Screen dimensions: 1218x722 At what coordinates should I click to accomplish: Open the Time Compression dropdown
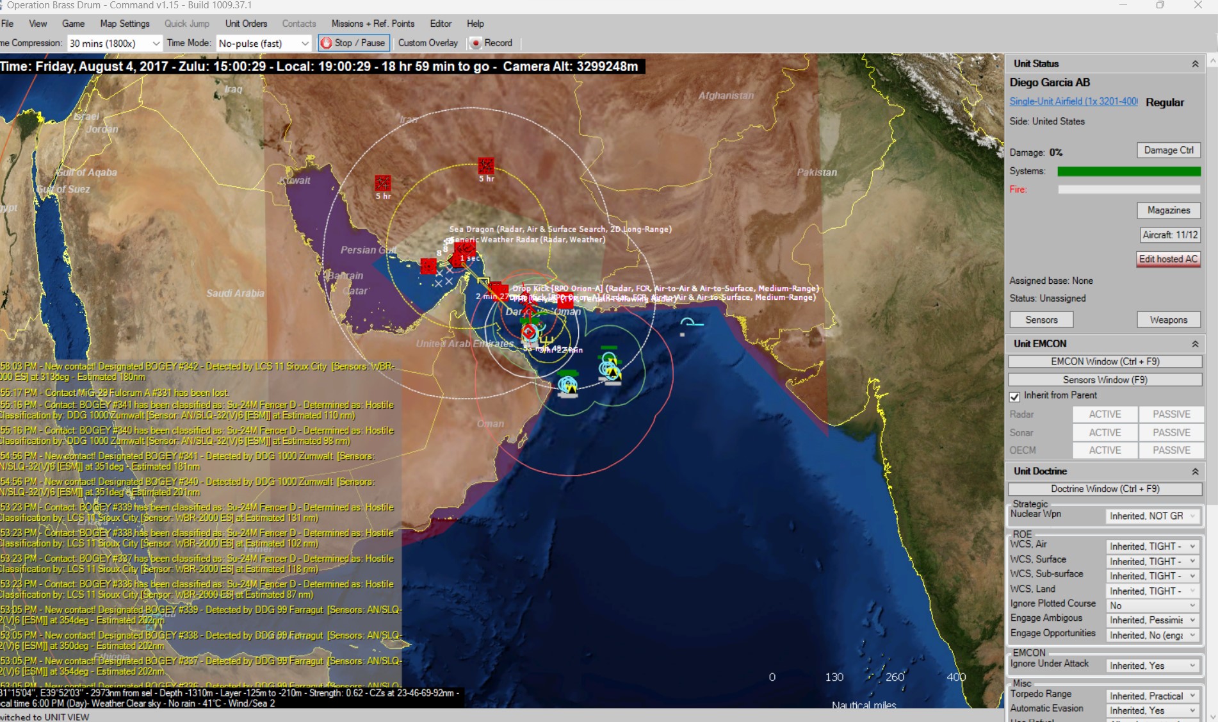tap(114, 43)
